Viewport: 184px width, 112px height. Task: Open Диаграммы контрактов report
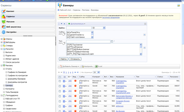pos(17,82)
